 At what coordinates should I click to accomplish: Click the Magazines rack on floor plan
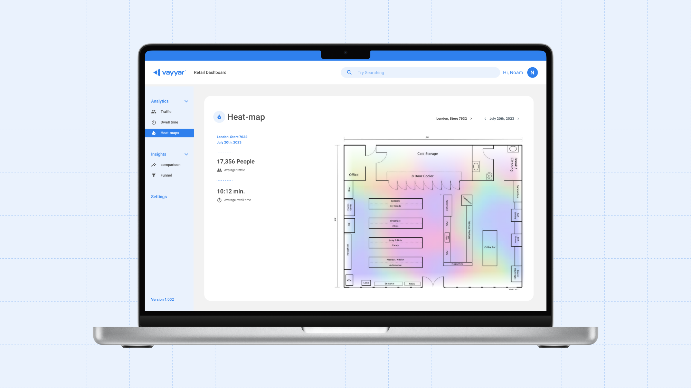pyautogui.click(x=457, y=264)
